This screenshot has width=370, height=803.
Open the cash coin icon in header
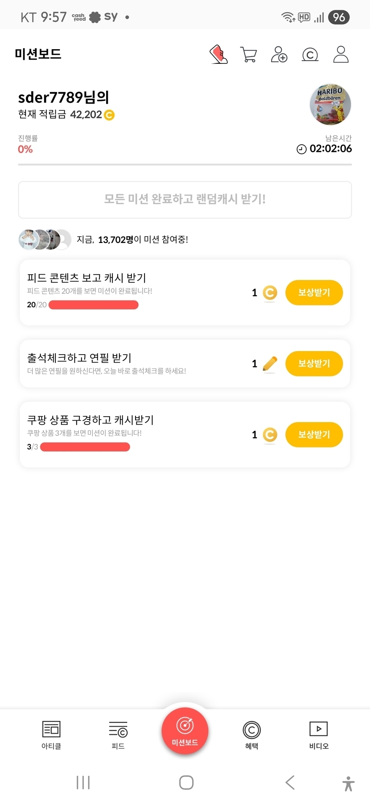(310, 54)
